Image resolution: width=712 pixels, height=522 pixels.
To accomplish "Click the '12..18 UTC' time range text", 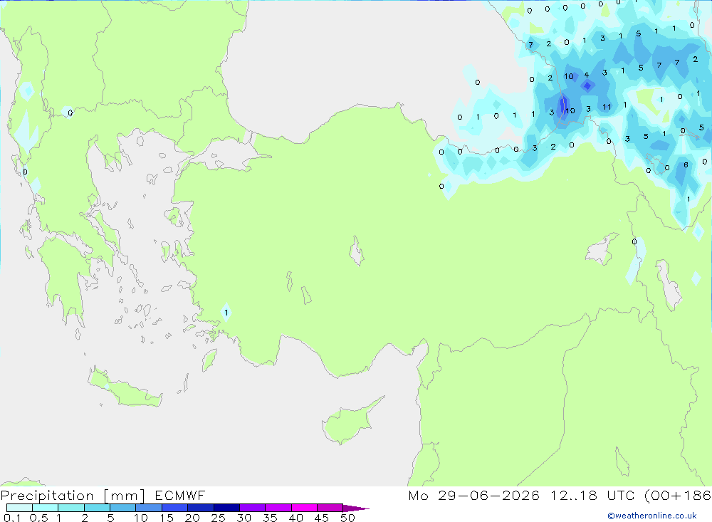I will (592, 495).
